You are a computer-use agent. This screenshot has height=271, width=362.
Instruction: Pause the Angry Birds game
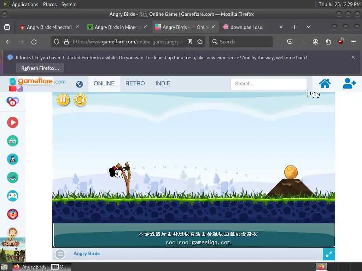[63, 100]
